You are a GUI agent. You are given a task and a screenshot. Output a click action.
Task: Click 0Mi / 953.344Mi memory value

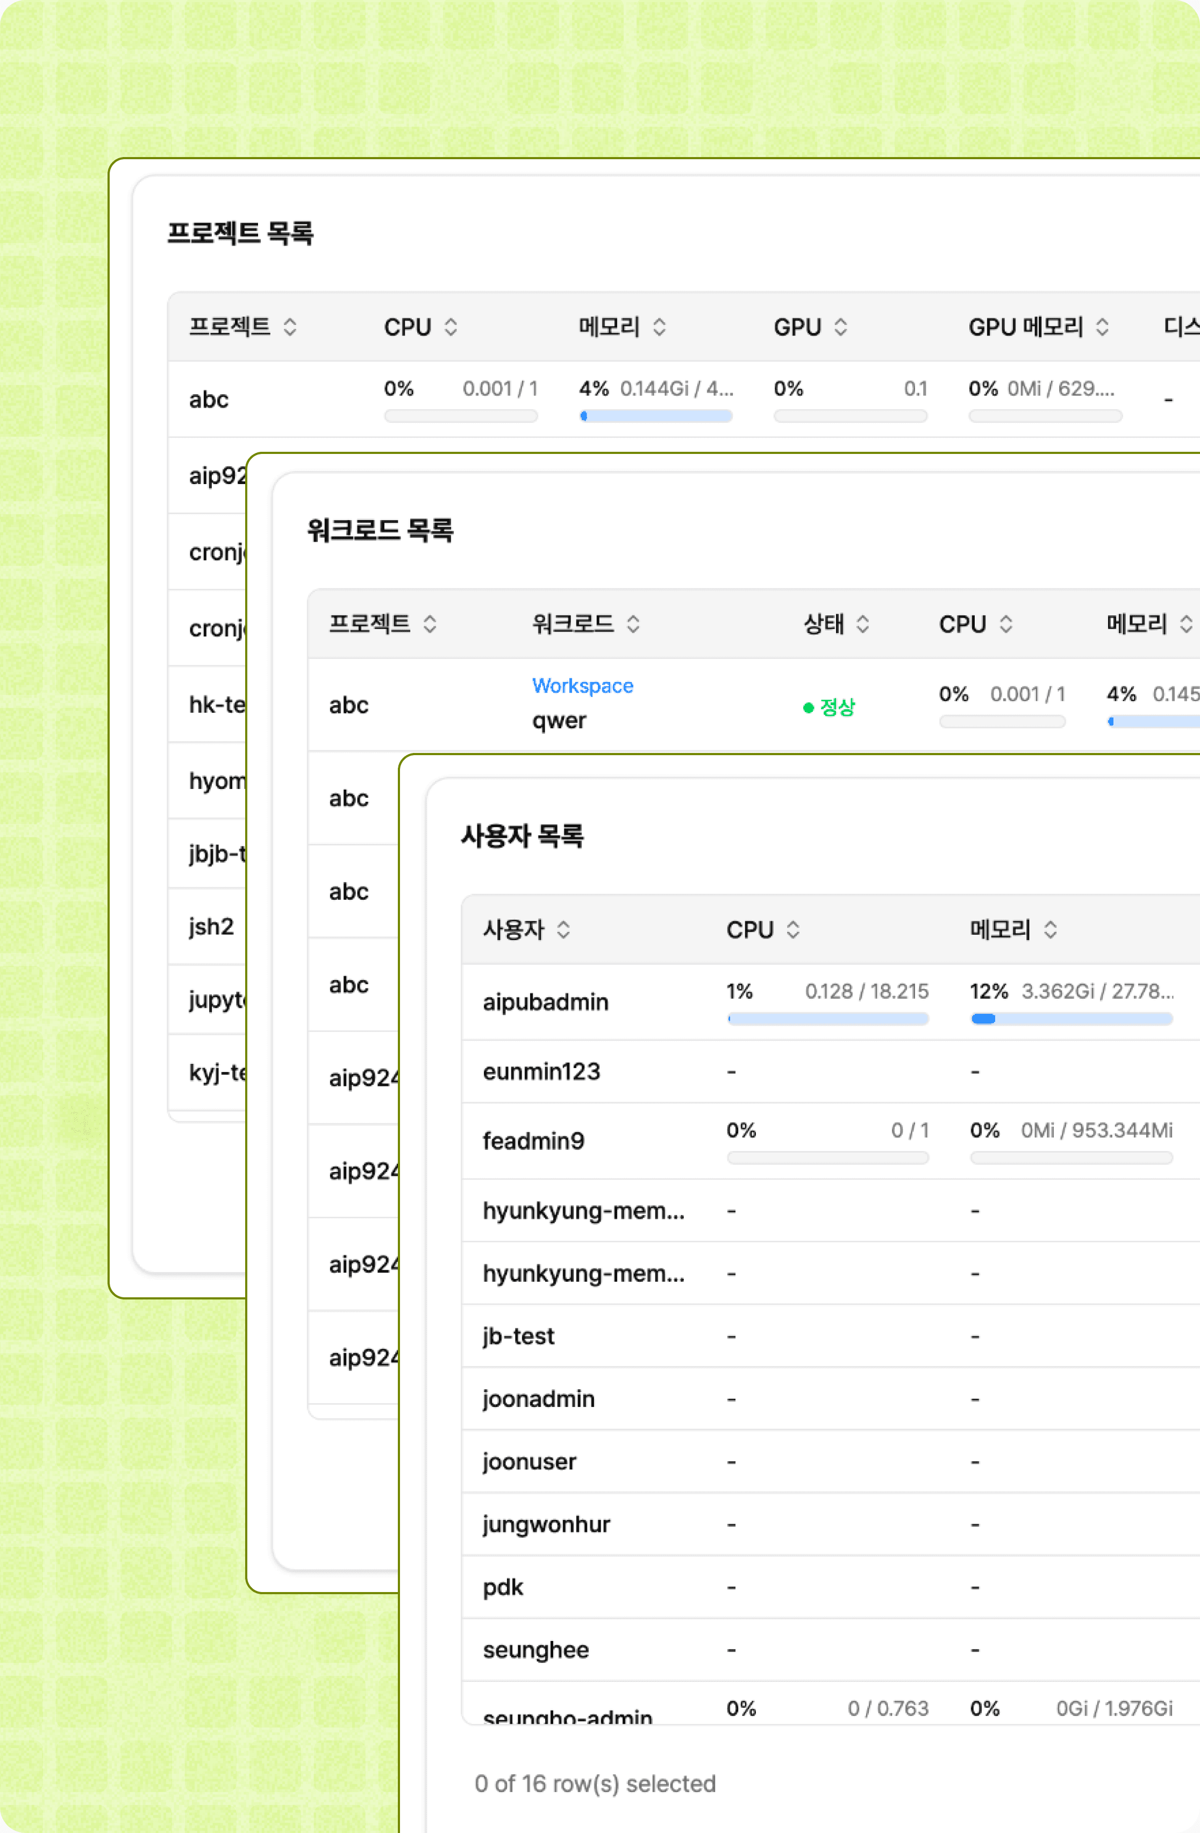tap(1097, 1130)
